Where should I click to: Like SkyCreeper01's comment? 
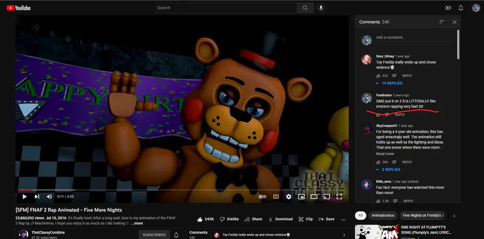coord(379,162)
